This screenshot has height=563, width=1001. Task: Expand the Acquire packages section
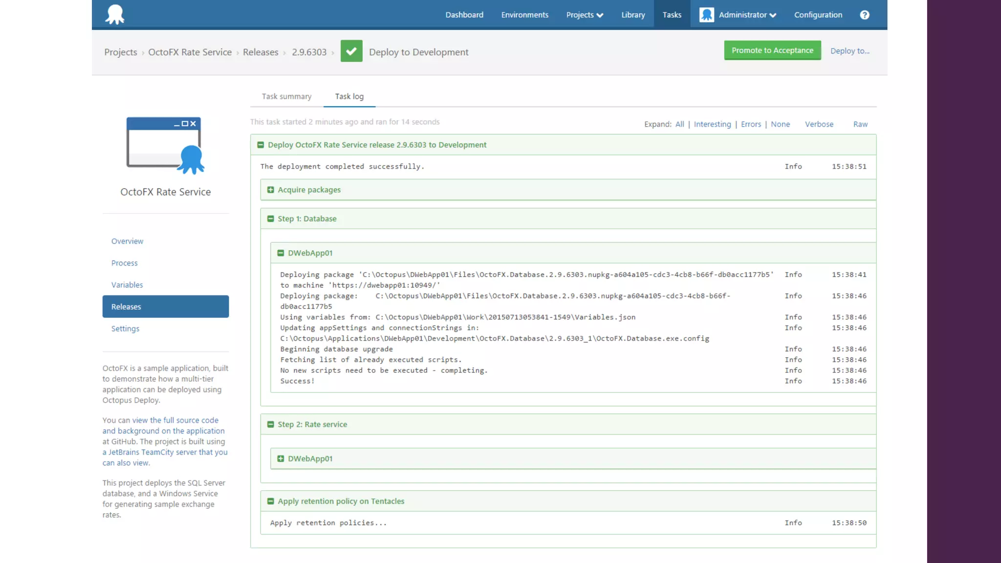[270, 190]
